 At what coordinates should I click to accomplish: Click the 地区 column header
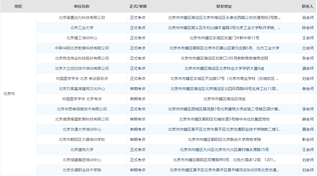click(x=18, y=7)
